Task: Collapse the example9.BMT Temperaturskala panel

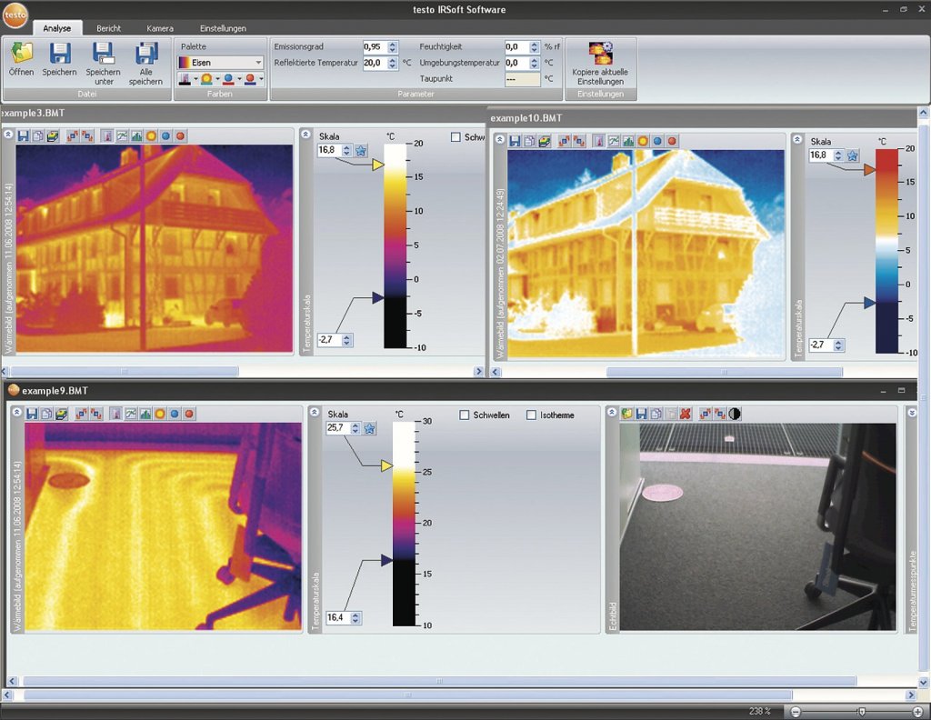Action: tap(315, 412)
